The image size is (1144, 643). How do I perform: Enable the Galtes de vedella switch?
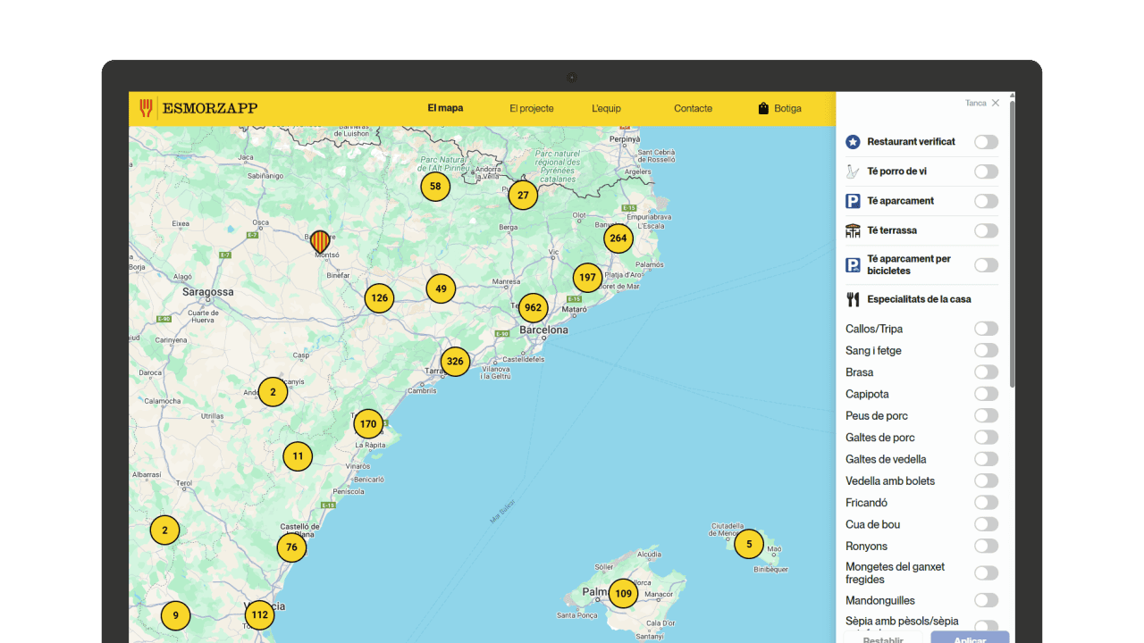(x=987, y=459)
